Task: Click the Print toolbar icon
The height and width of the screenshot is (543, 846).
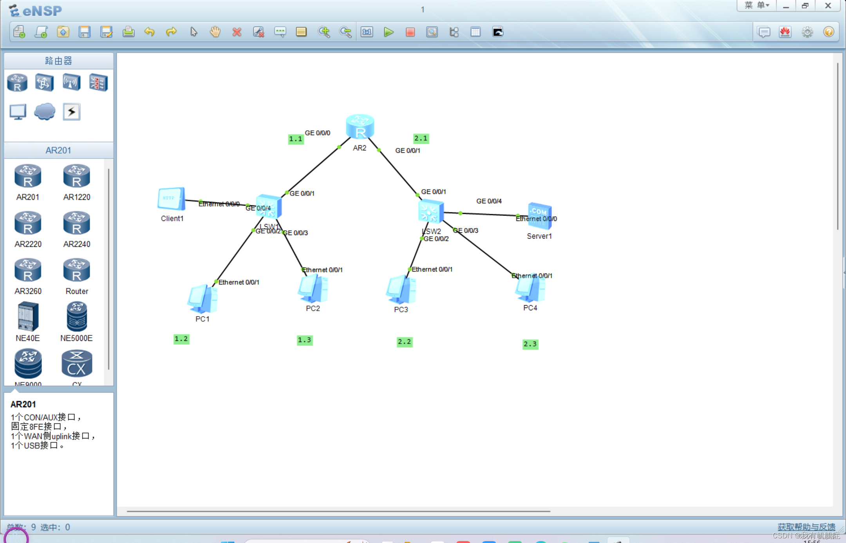Action: [x=128, y=32]
